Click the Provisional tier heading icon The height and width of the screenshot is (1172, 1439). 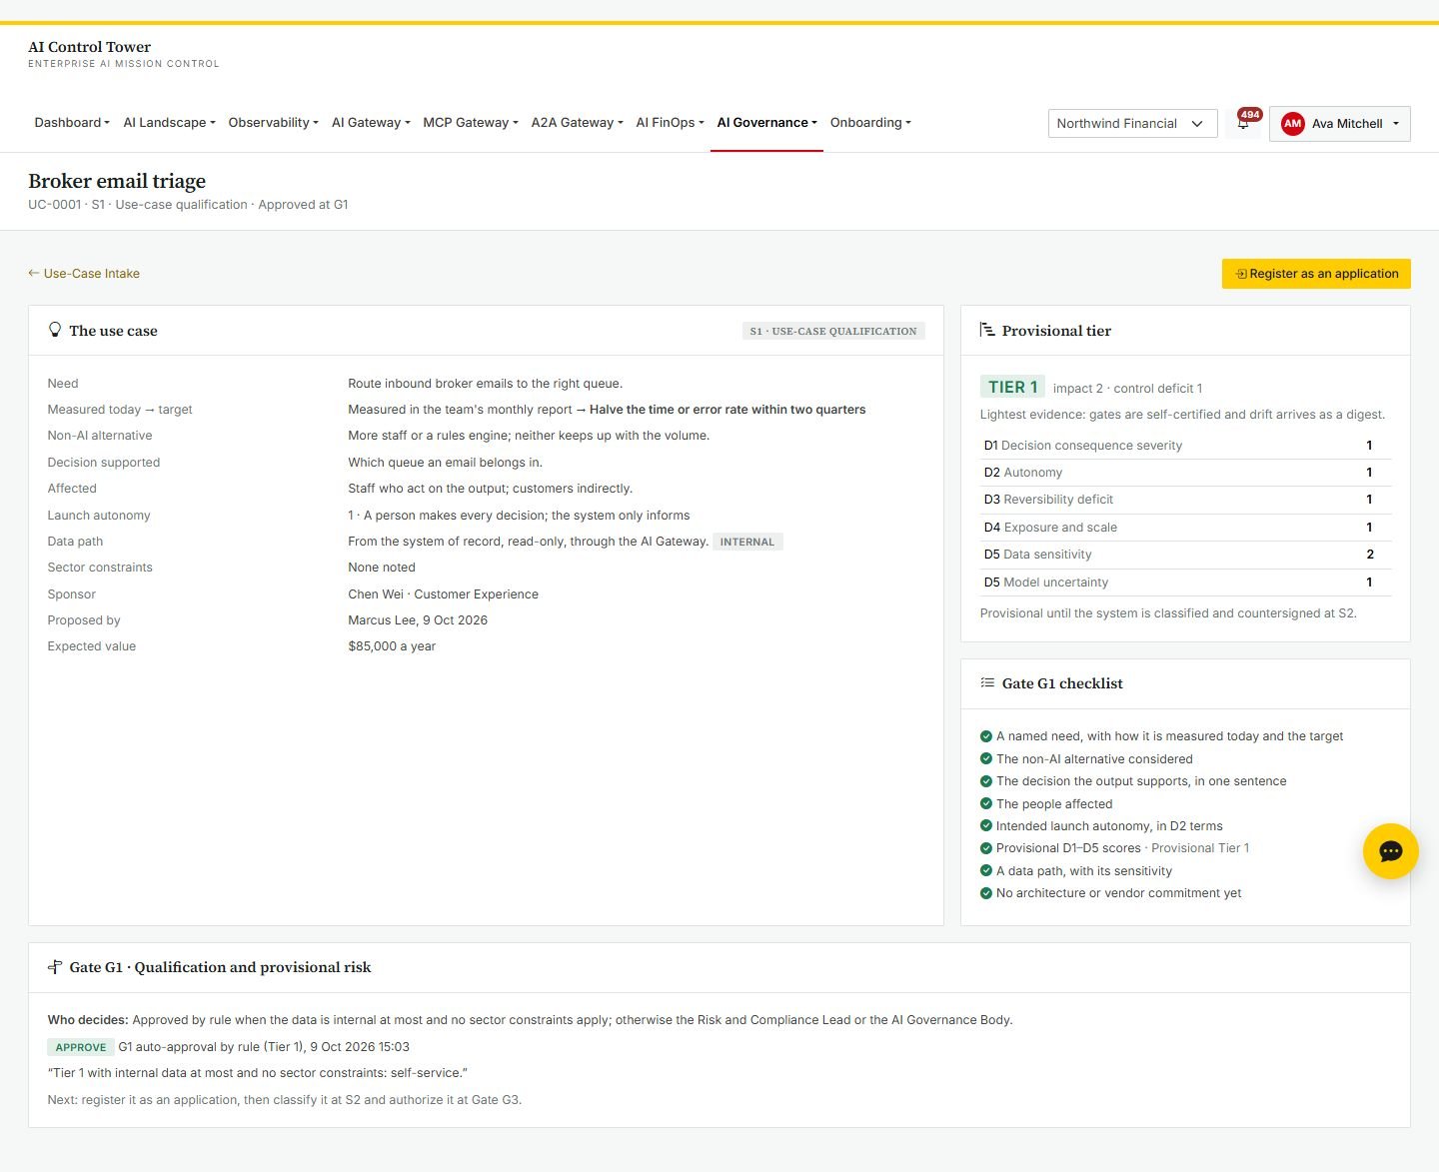tap(987, 330)
